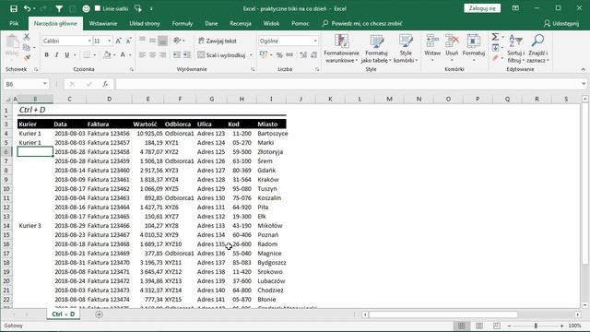Toggle the Linie siatki checkbox
Image resolution: width=590 pixels, height=332 pixels.
98,8
